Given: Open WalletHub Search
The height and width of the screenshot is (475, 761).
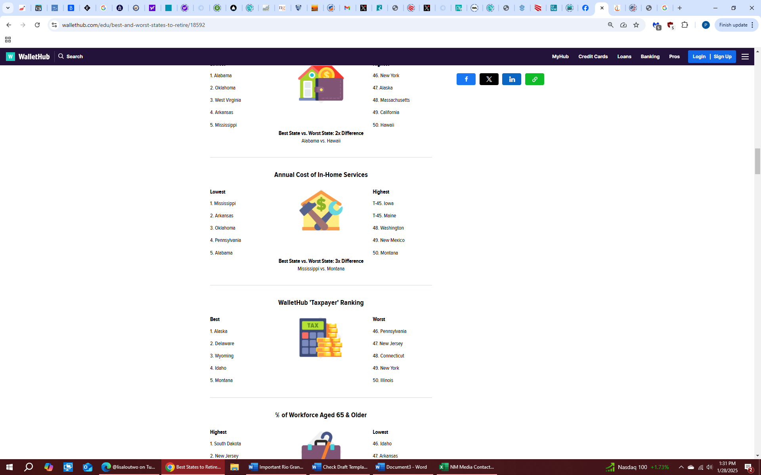Looking at the screenshot, I should (x=71, y=57).
